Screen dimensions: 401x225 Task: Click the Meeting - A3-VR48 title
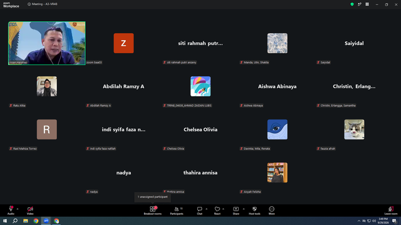click(44, 4)
